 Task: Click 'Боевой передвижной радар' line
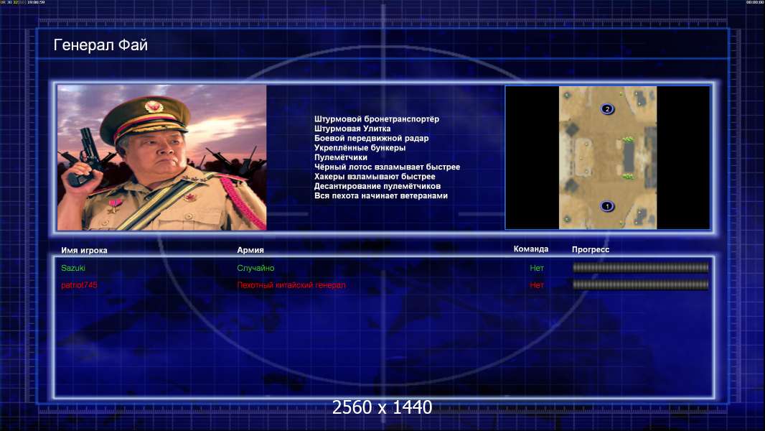pos(371,138)
